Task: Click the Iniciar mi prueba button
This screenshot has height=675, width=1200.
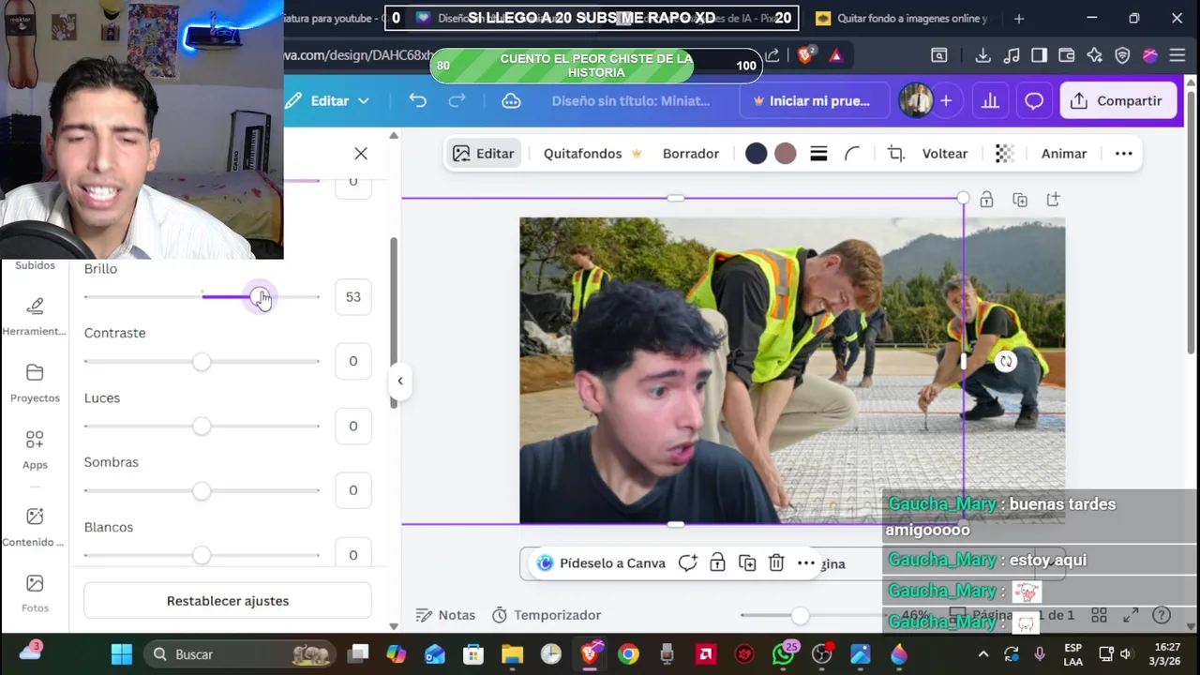Action: (812, 100)
